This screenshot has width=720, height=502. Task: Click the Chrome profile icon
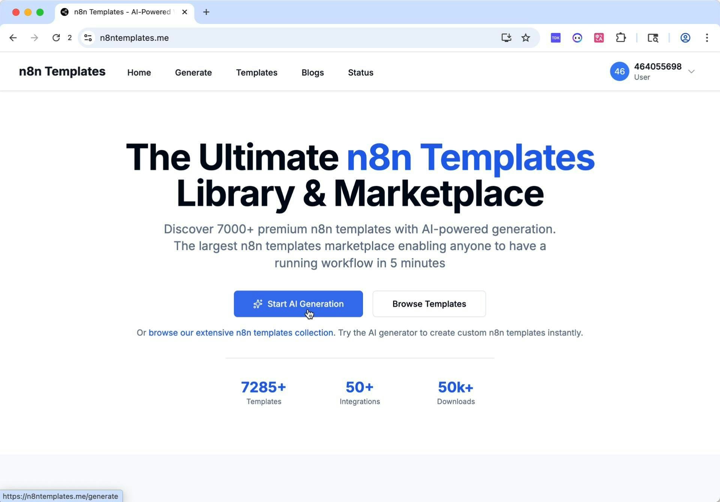pos(685,38)
